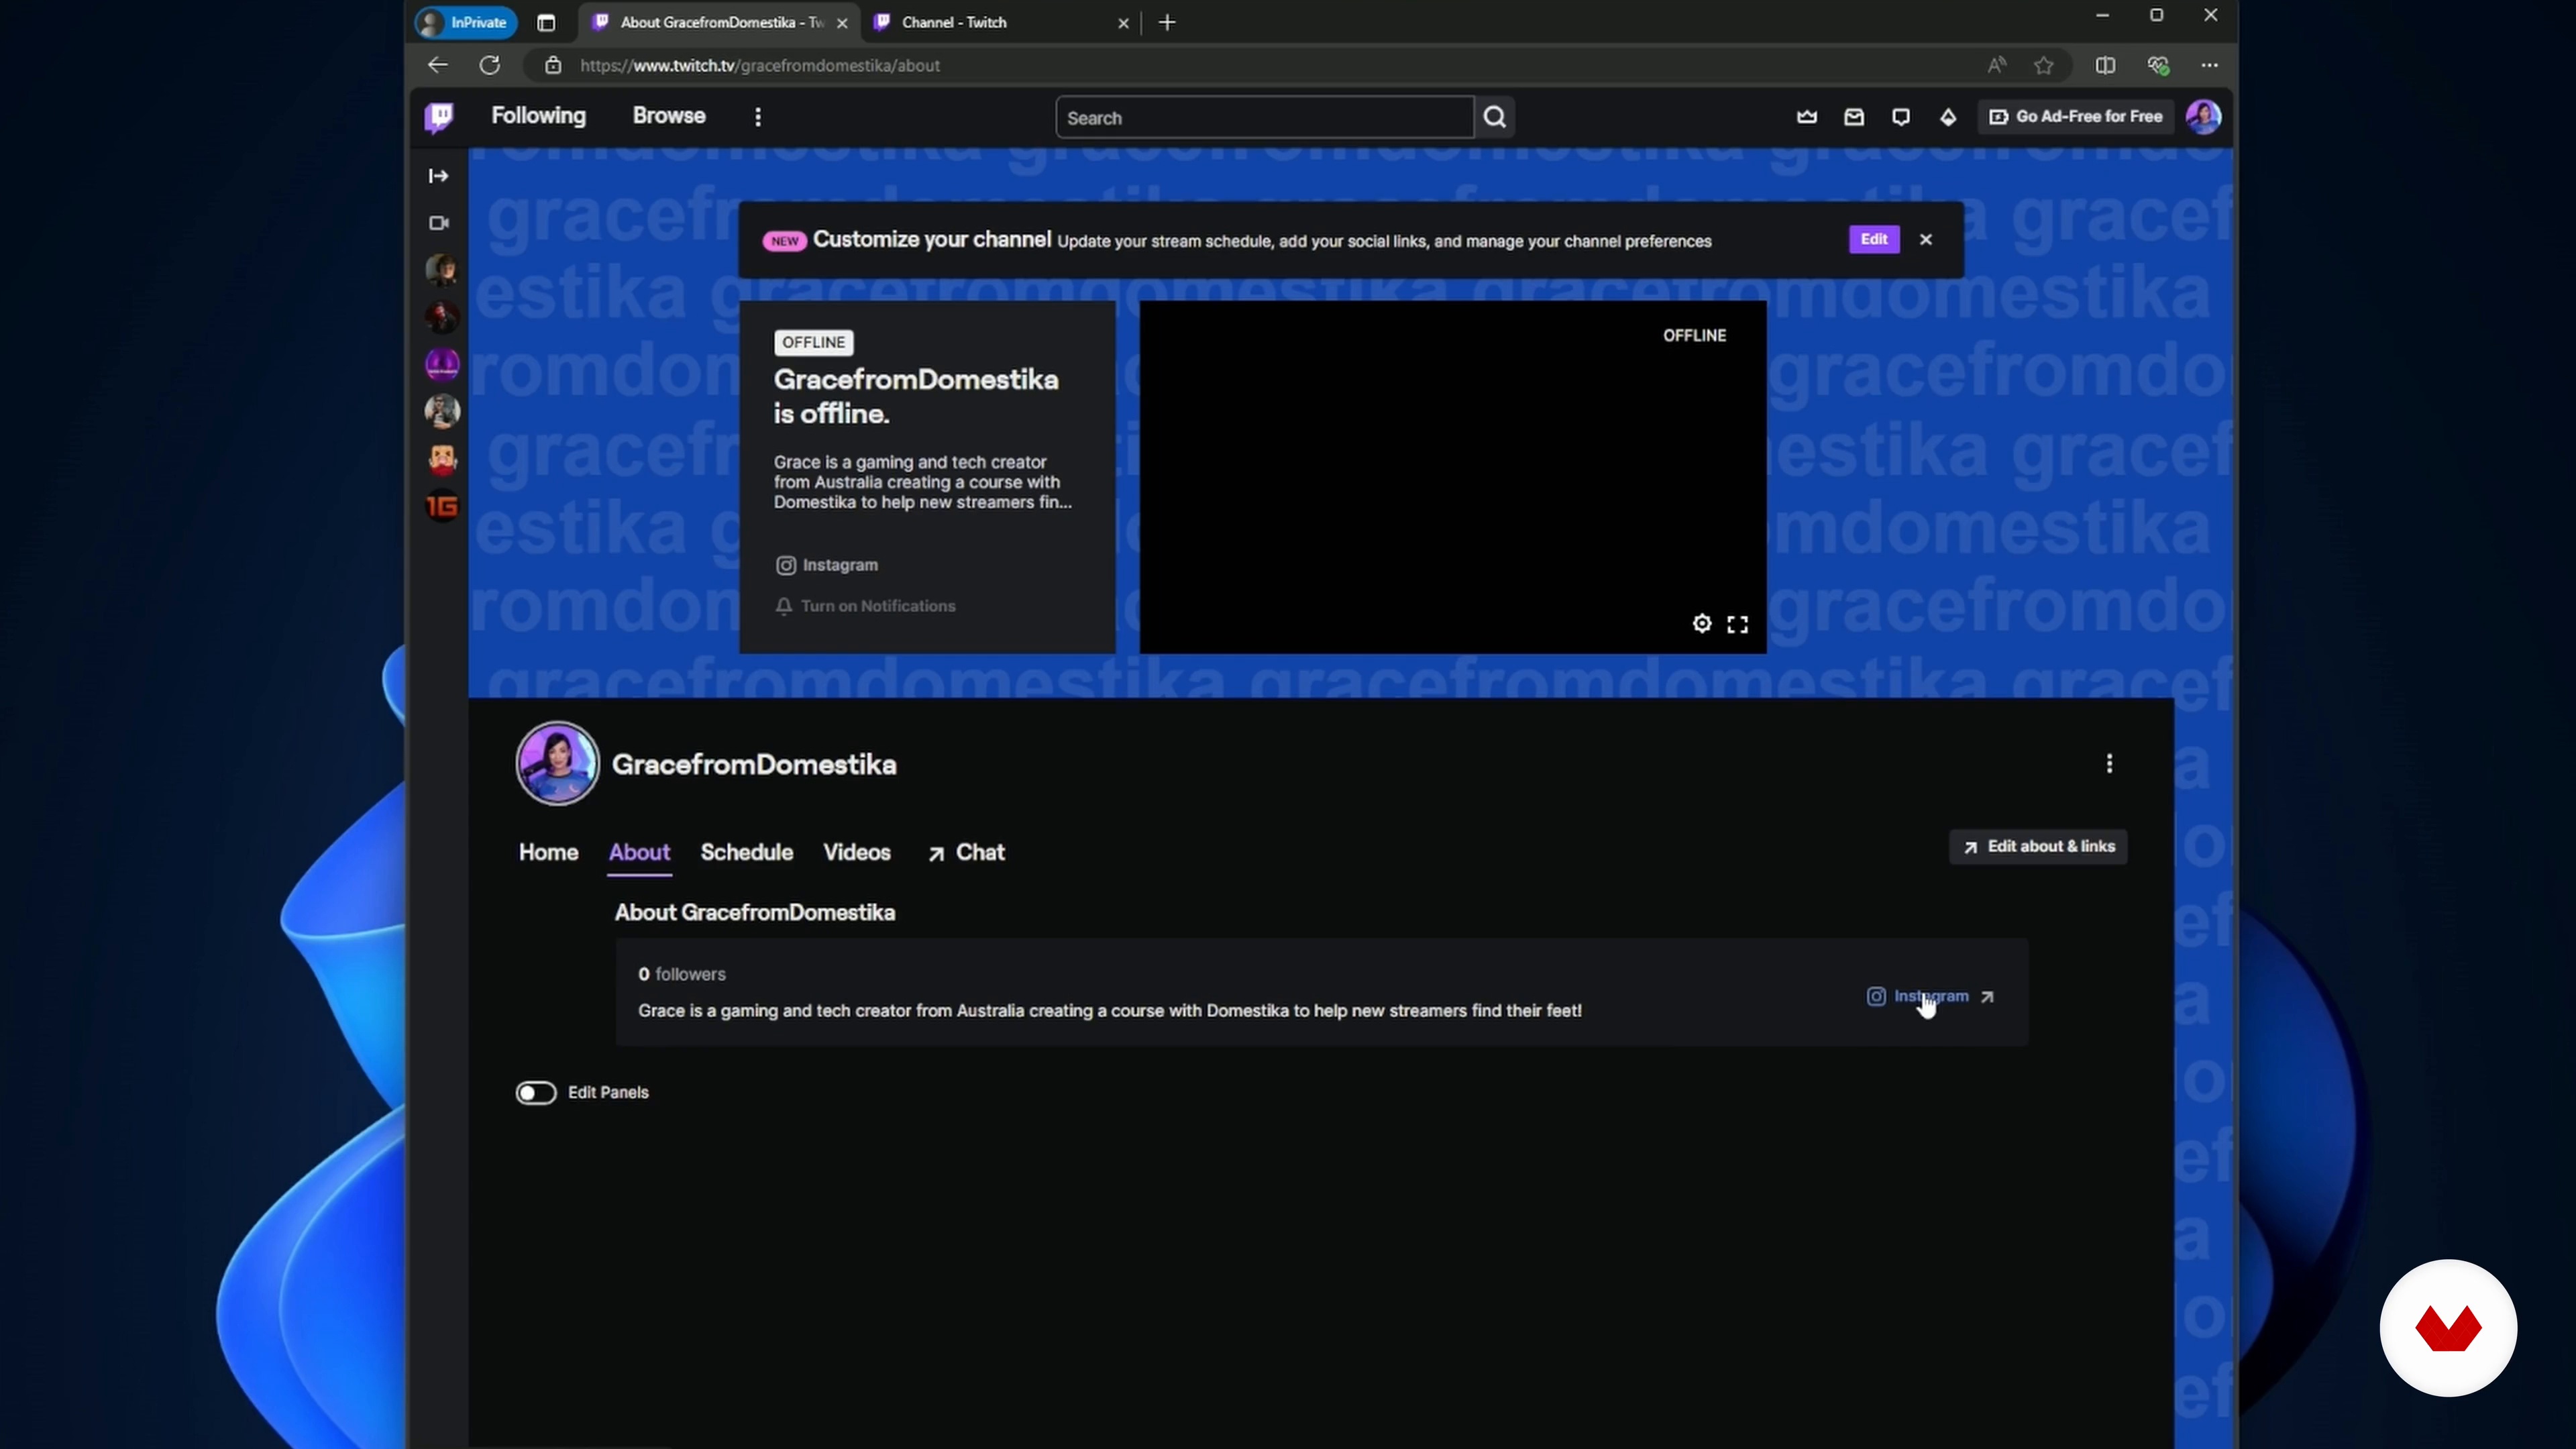Add page to favorites star icon
This screenshot has height=1449, width=2576.
[x=2043, y=65]
